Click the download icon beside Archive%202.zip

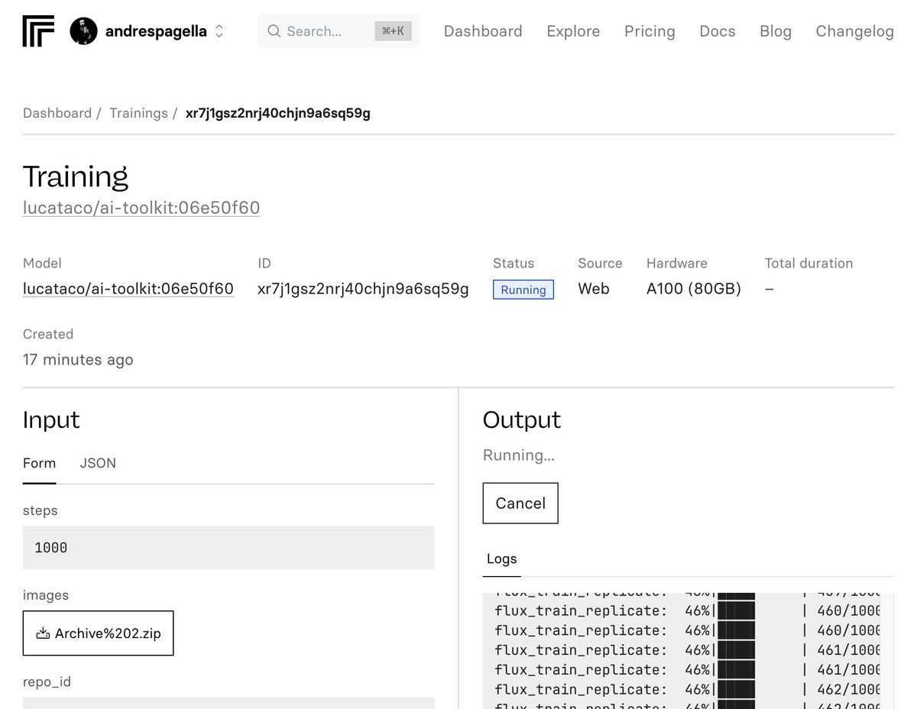43,633
